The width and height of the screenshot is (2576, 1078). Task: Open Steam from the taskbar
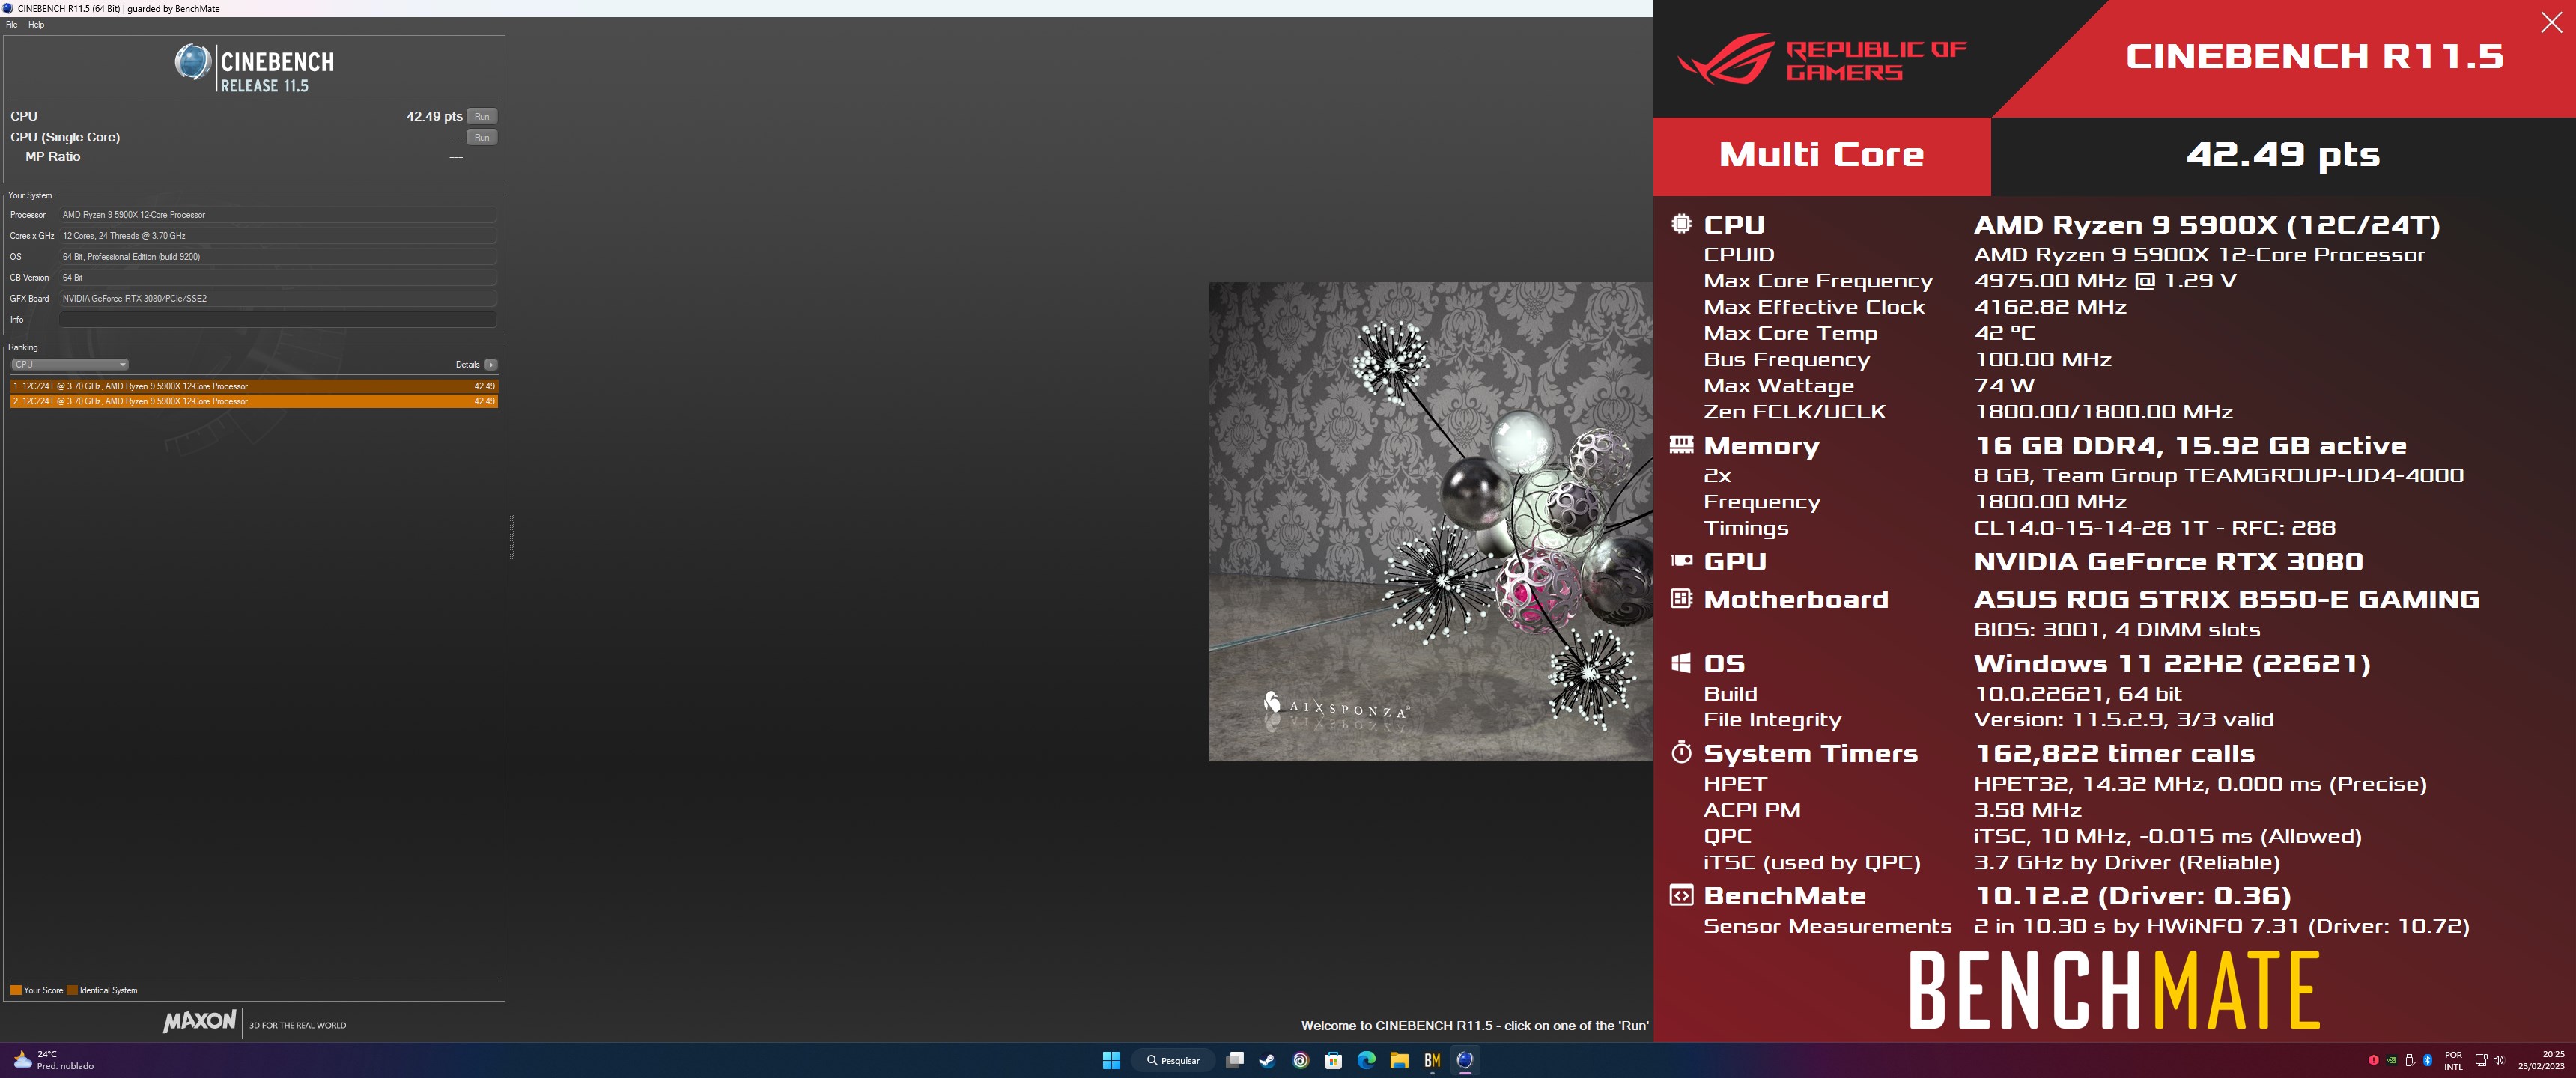click(1267, 1060)
